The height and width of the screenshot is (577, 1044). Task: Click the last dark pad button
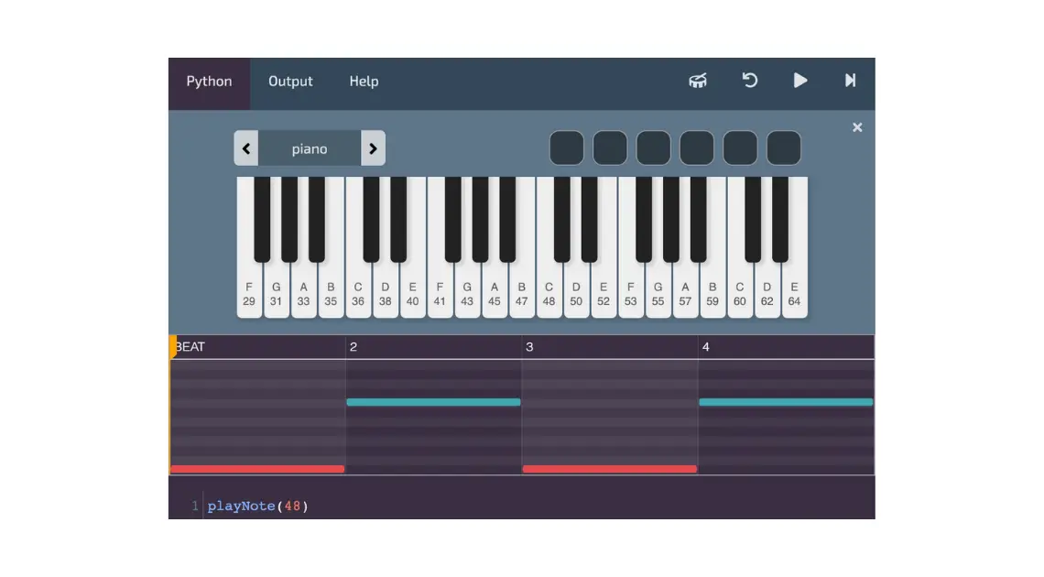click(784, 147)
